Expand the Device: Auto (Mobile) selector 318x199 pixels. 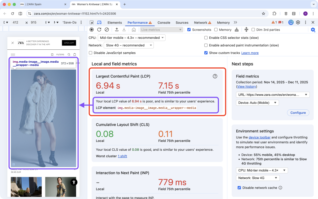(257, 103)
